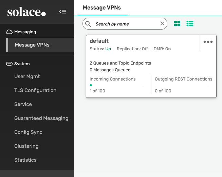Switch to list view layout
The image size is (222, 177).
point(190,24)
